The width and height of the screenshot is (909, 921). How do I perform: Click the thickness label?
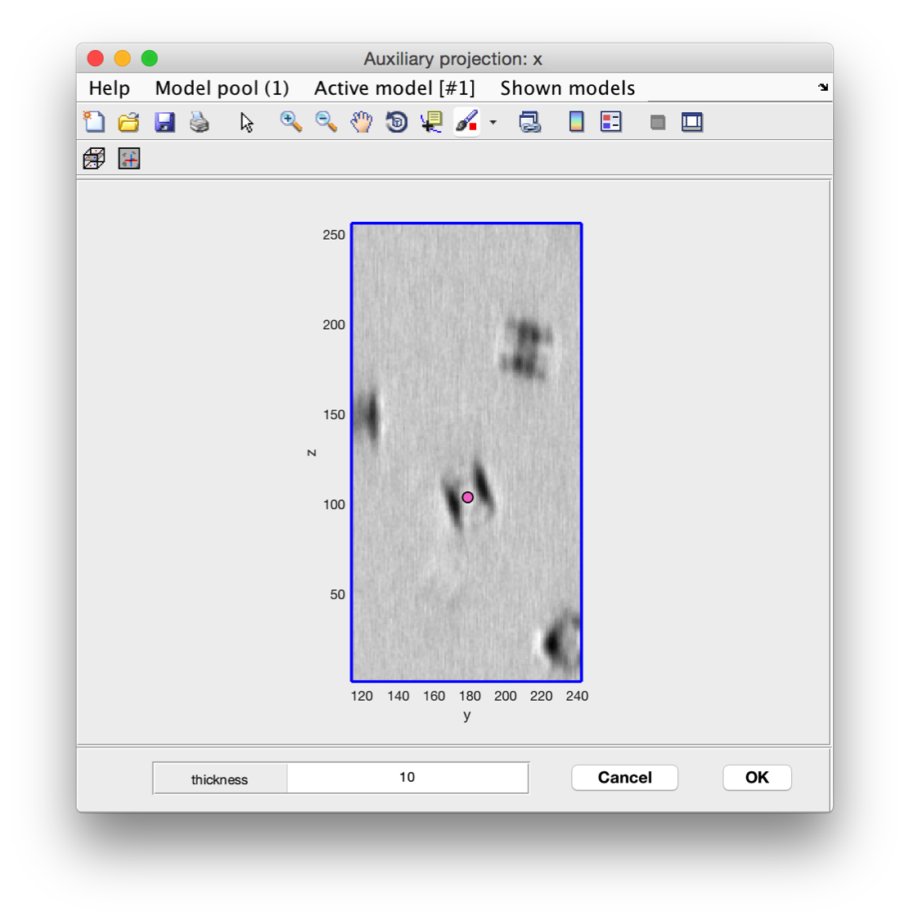[x=219, y=779]
